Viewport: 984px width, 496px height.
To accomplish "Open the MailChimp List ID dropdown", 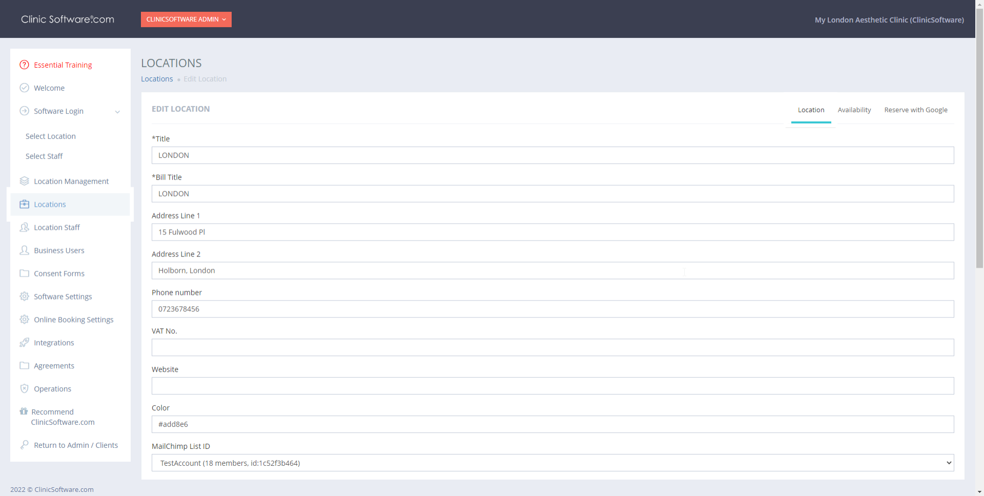I will click(x=552, y=463).
